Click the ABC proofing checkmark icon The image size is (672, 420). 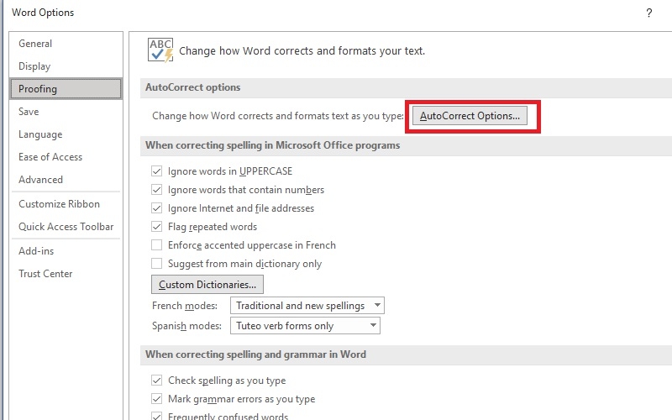(x=160, y=50)
